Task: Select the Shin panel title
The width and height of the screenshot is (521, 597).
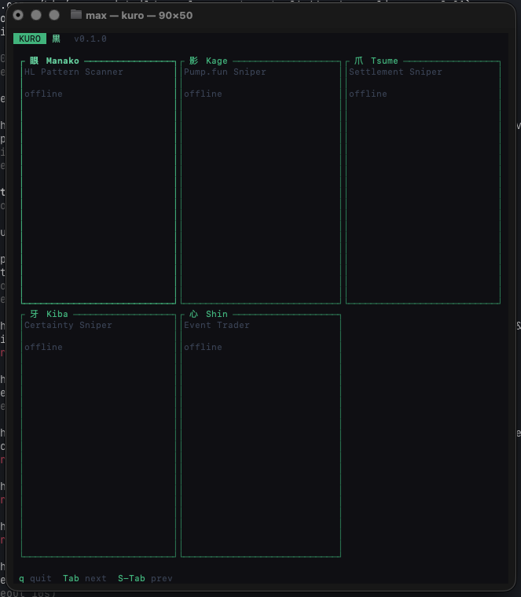Action: pyautogui.click(x=216, y=314)
